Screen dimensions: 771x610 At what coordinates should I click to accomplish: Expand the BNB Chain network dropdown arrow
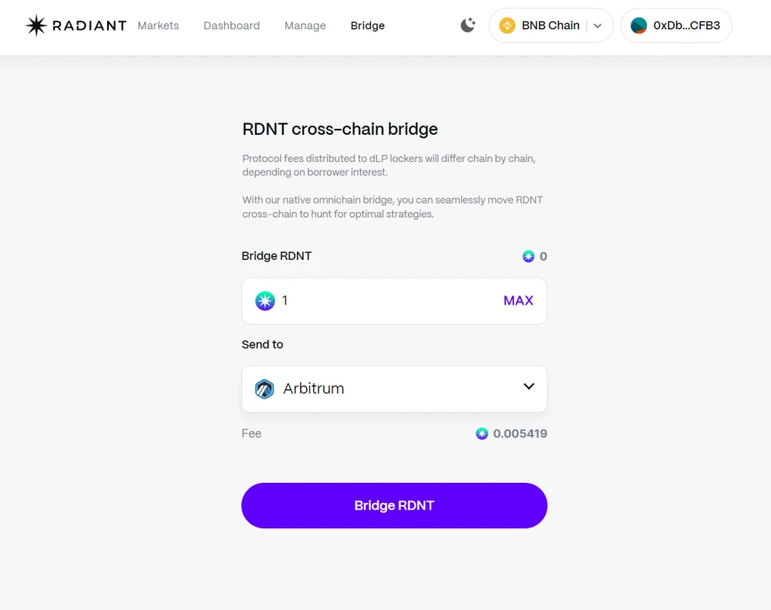pos(598,25)
